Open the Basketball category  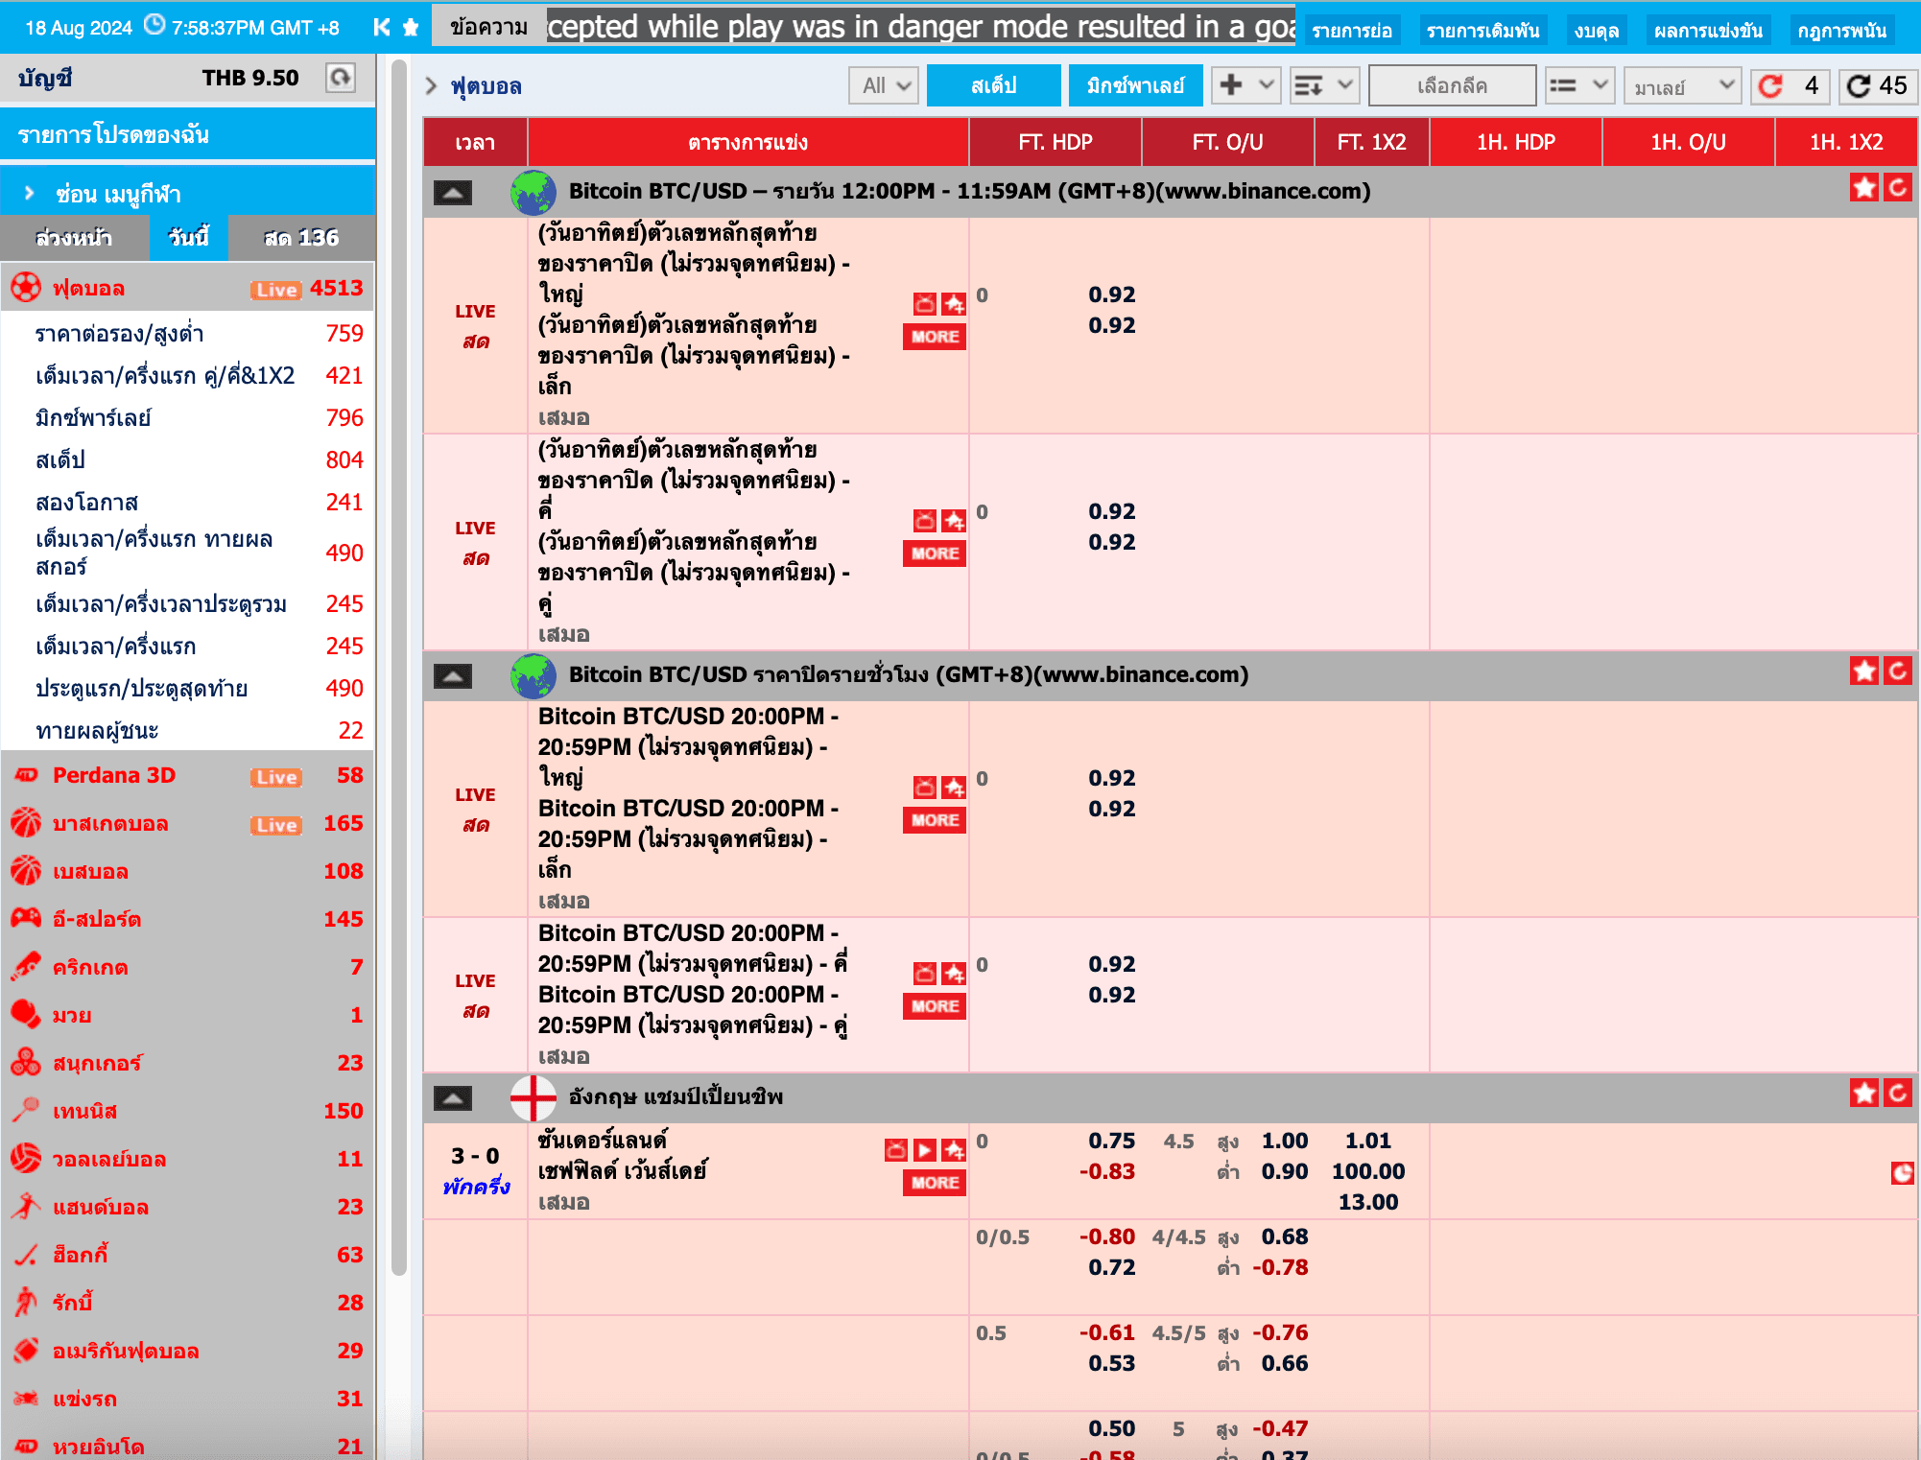pyautogui.click(x=188, y=823)
